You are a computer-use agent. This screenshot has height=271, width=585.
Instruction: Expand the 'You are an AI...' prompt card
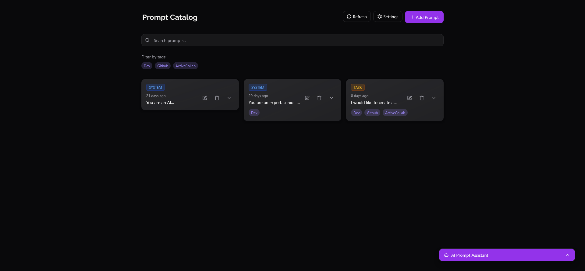(x=229, y=98)
